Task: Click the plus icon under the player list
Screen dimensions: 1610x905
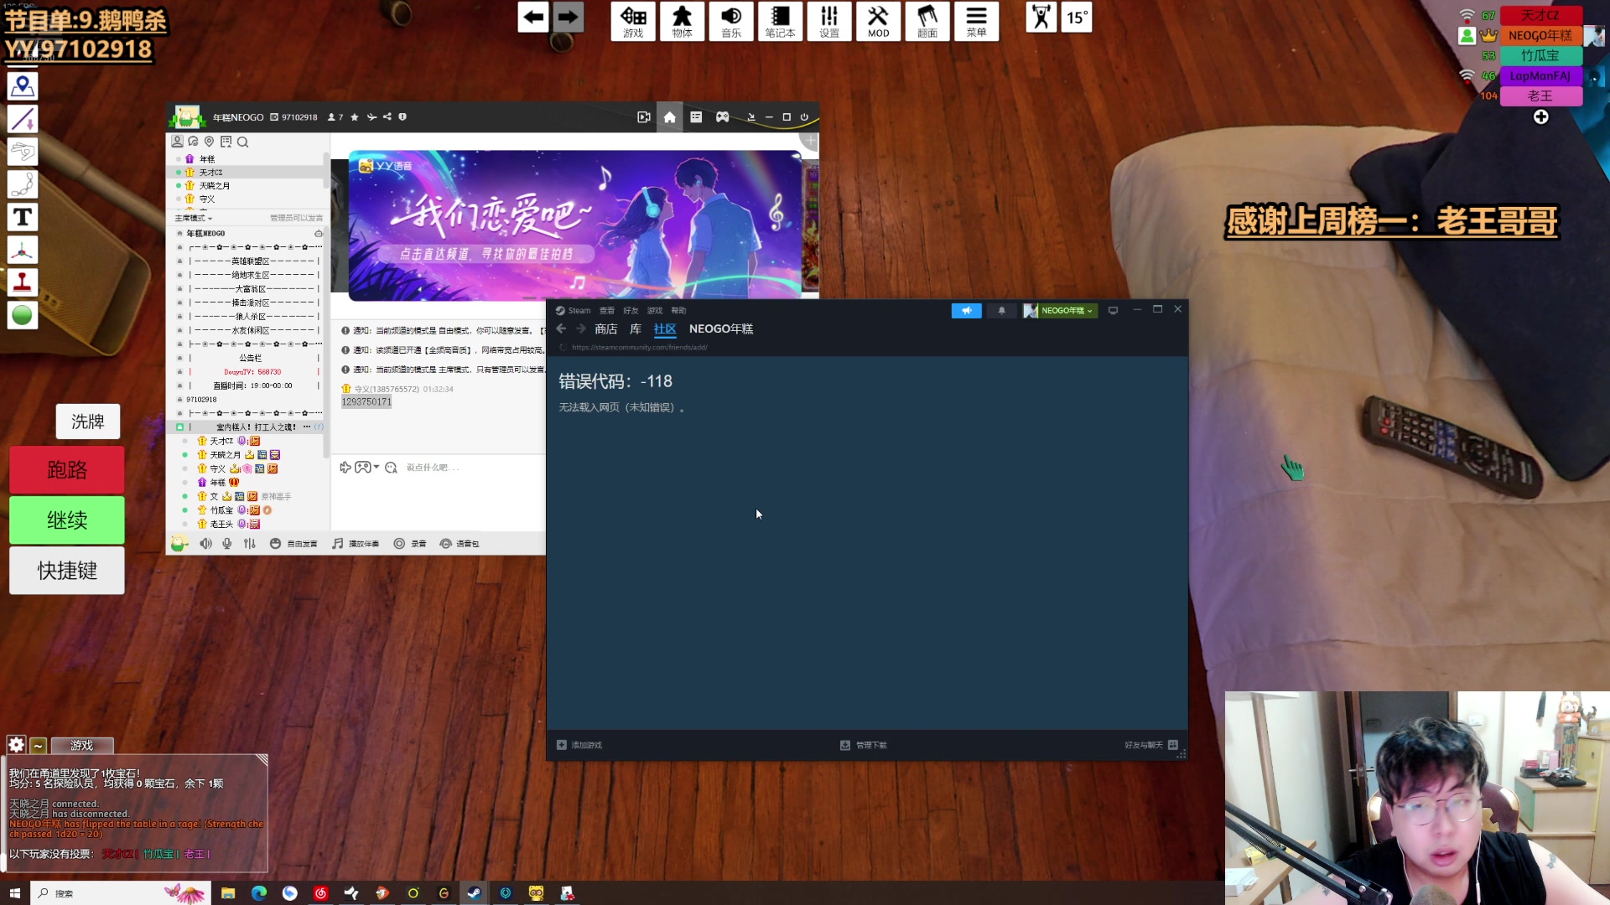Action: [x=1541, y=117]
